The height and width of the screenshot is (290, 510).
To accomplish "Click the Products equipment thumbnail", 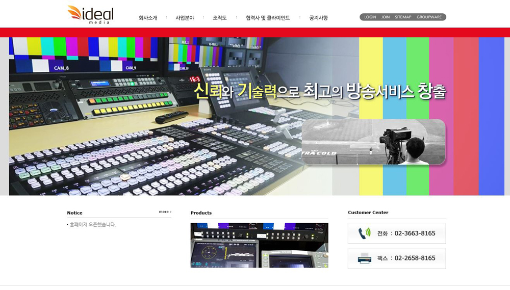I will (259, 245).
